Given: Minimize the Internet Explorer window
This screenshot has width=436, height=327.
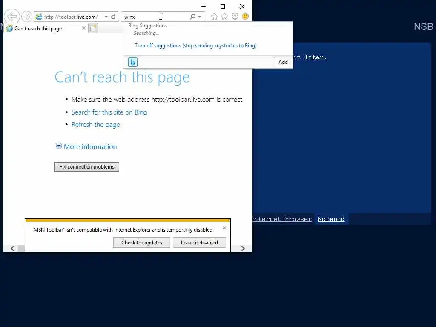Looking at the screenshot, I should (204, 6).
